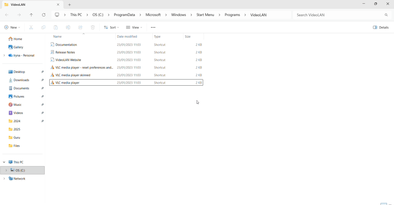The width and height of the screenshot is (394, 205).
Task: Open Documents quick access folder
Action: point(18,88)
